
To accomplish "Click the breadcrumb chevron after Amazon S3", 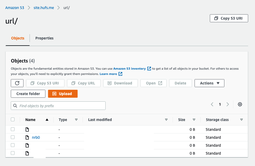I will coord(29,8).
